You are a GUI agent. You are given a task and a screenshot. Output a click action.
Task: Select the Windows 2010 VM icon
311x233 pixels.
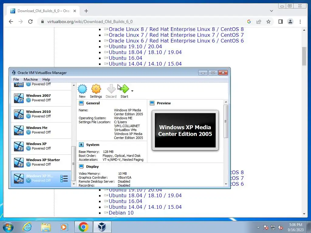[19, 114]
